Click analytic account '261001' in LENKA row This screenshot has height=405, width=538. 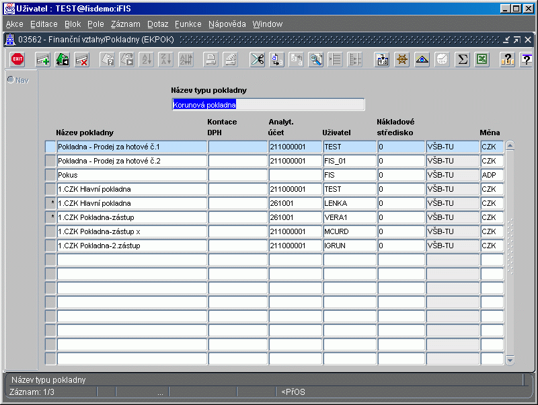point(295,203)
